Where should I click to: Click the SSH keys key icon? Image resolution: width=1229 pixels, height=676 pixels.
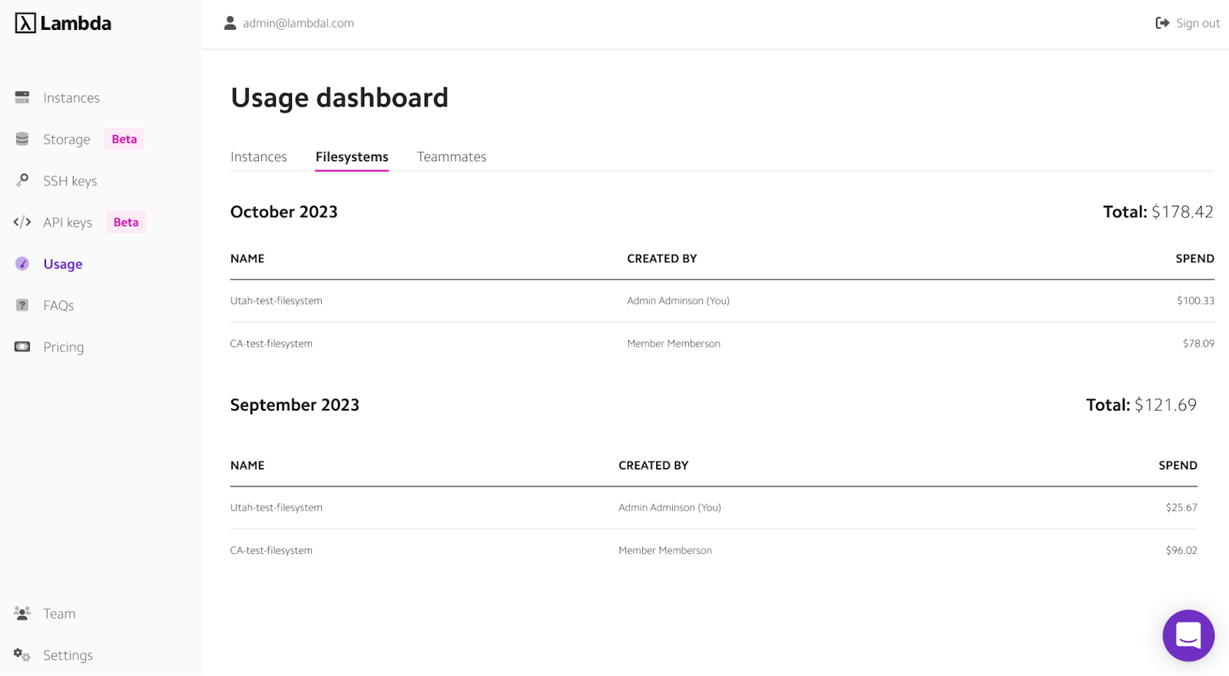[x=22, y=180]
